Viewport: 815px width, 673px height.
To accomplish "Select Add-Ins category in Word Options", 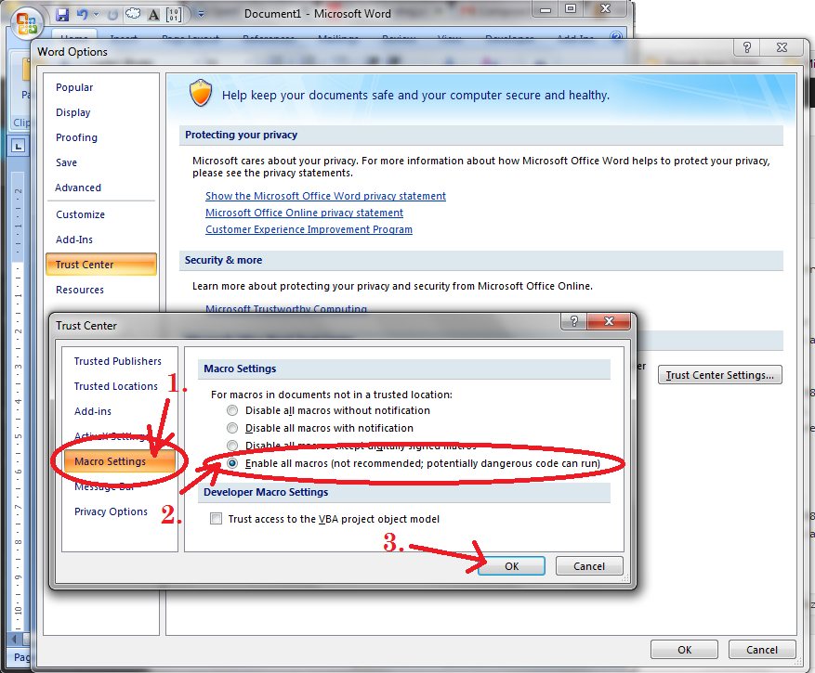I will click(74, 239).
